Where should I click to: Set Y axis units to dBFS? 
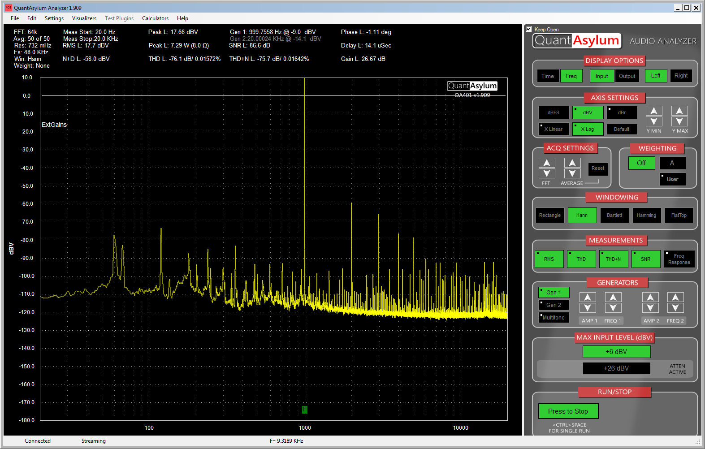point(554,112)
